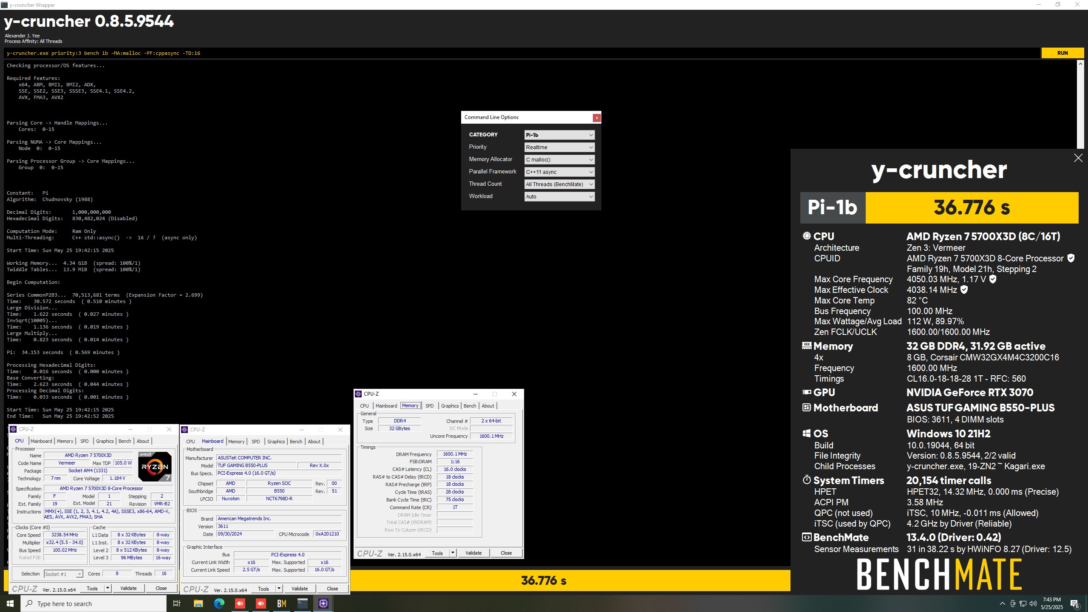
Task: Open the volume control in the tray
Action: point(1033,603)
